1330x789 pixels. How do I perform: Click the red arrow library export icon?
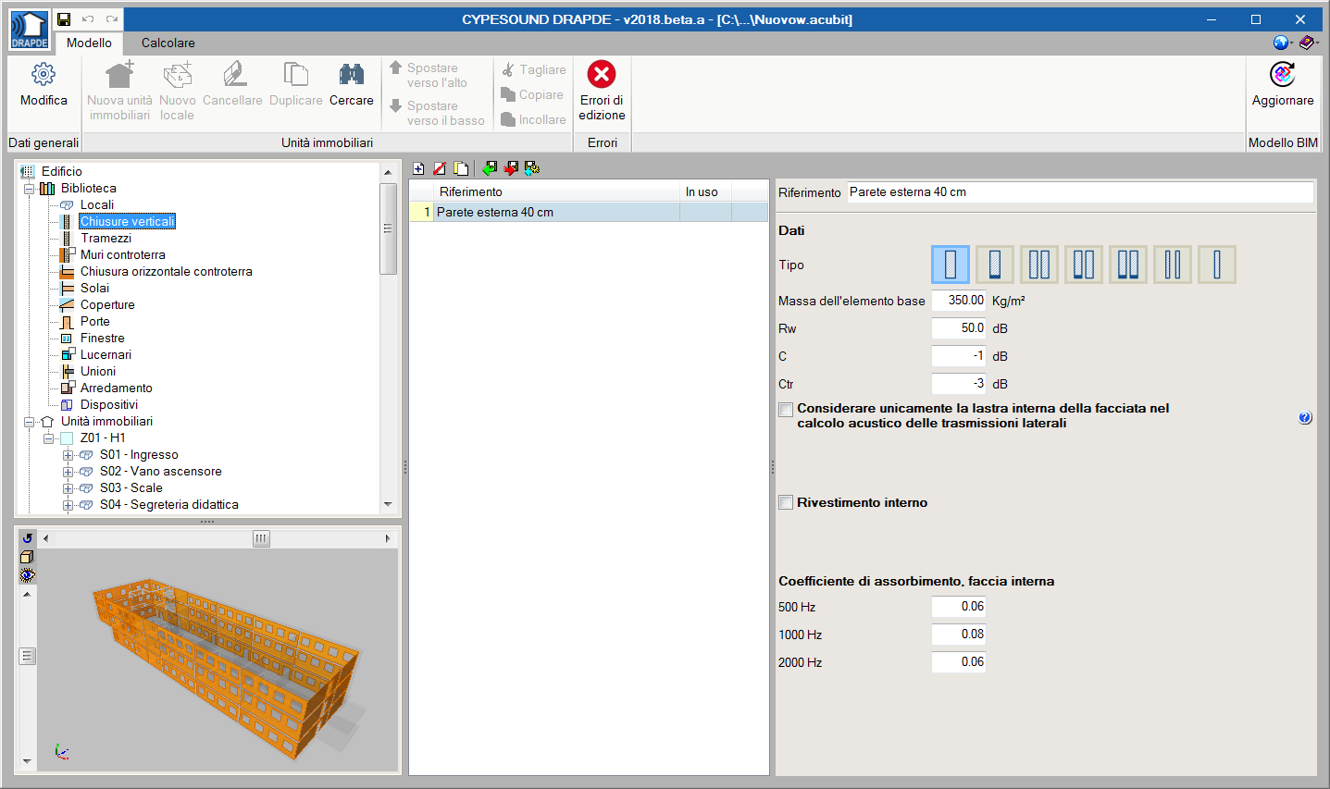point(511,168)
